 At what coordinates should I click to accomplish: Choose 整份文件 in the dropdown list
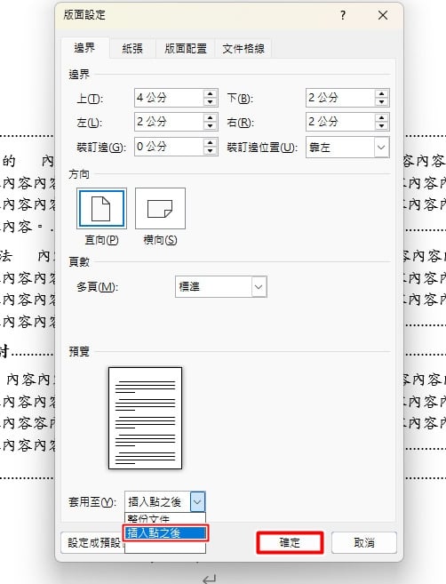point(165,519)
